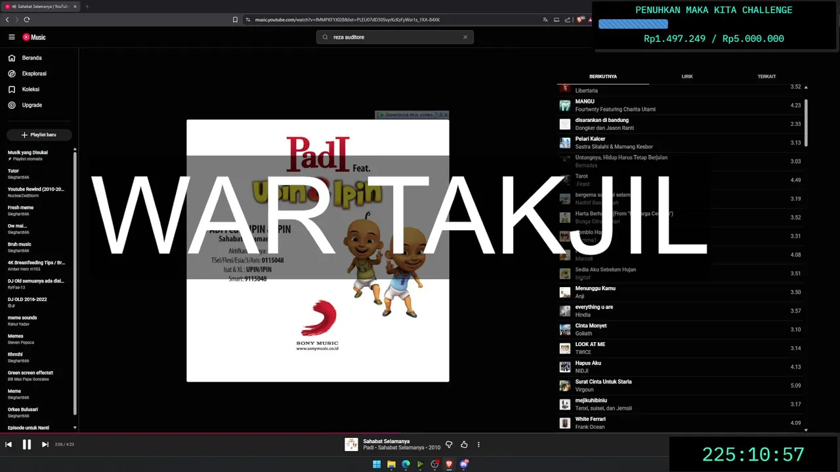The height and width of the screenshot is (472, 840).
Task: Open Windows Start menu
Action: coord(377,464)
